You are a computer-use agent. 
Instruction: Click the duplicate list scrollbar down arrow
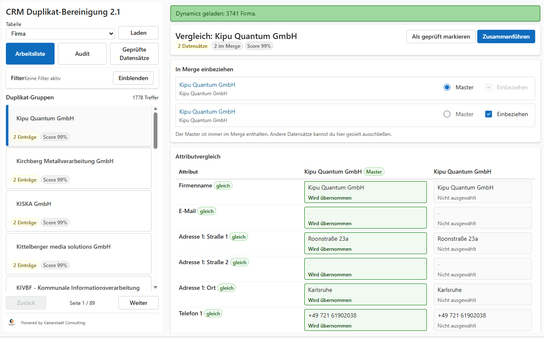[155, 287]
